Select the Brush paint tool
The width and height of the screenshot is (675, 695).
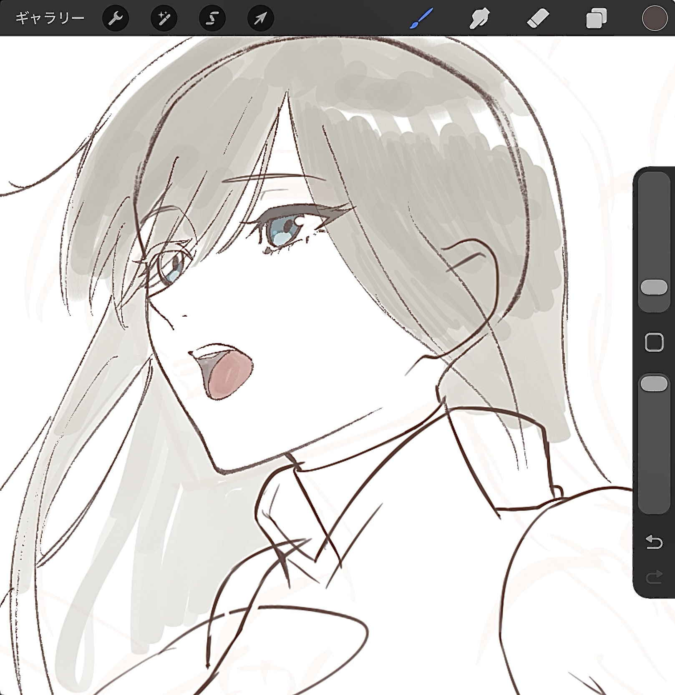[421, 18]
